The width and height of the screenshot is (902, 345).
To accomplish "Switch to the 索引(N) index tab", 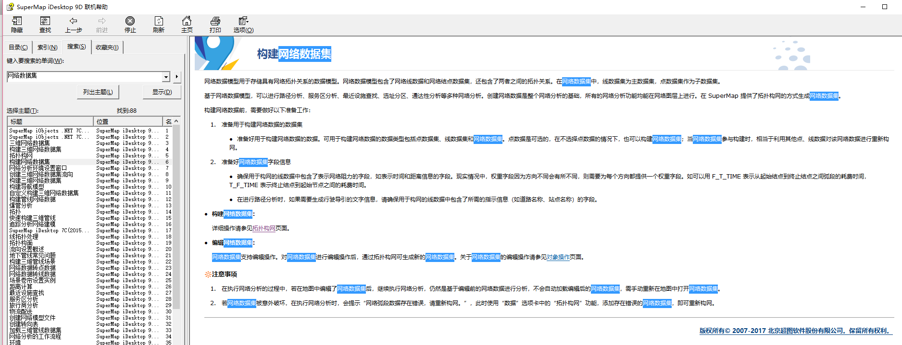I will pyautogui.click(x=48, y=47).
